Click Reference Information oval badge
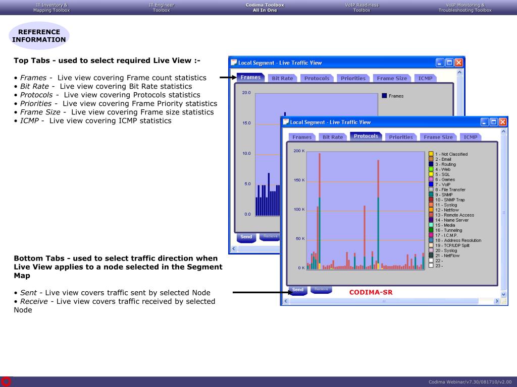The width and height of the screenshot is (517, 387). pos(39,36)
